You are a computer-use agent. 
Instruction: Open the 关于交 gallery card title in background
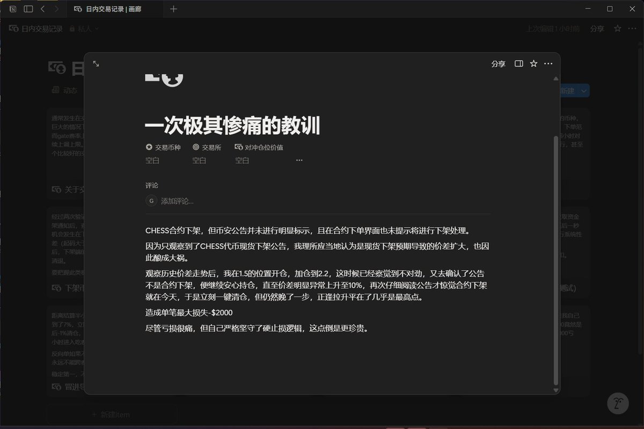(x=68, y=190)
